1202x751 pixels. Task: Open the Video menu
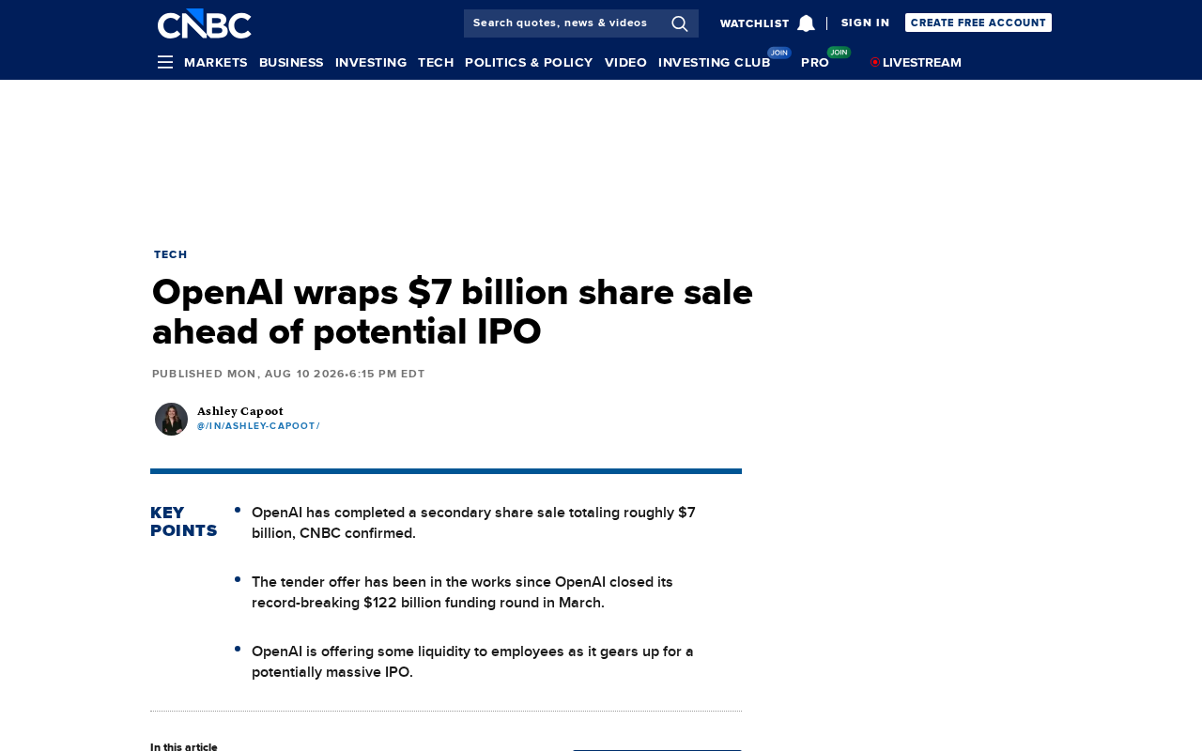point(625,62)
